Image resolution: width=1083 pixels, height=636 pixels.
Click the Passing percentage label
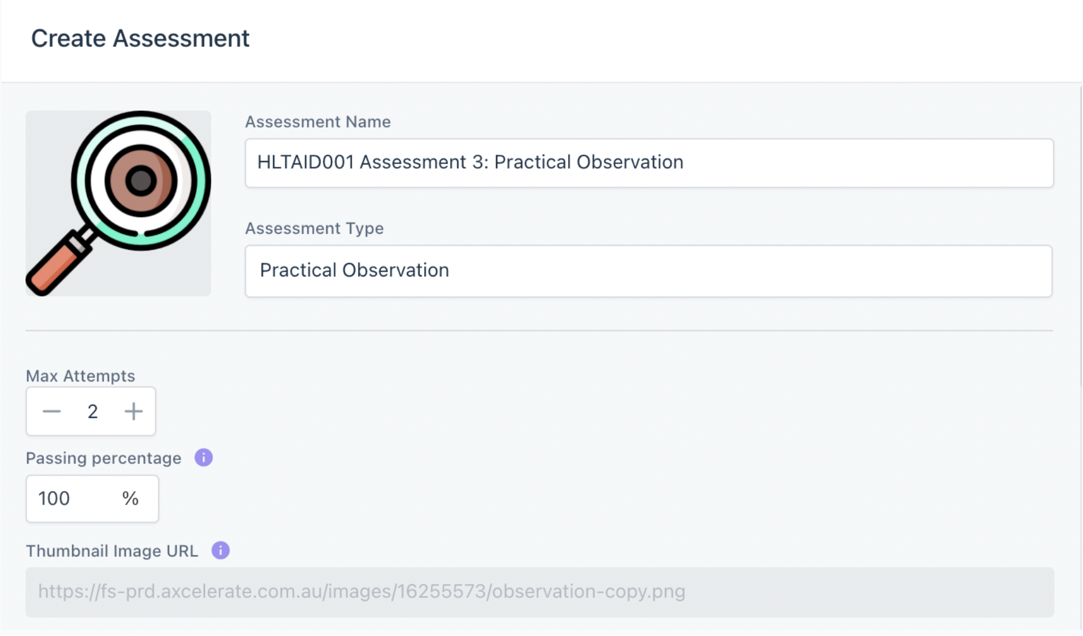[104, 458]
